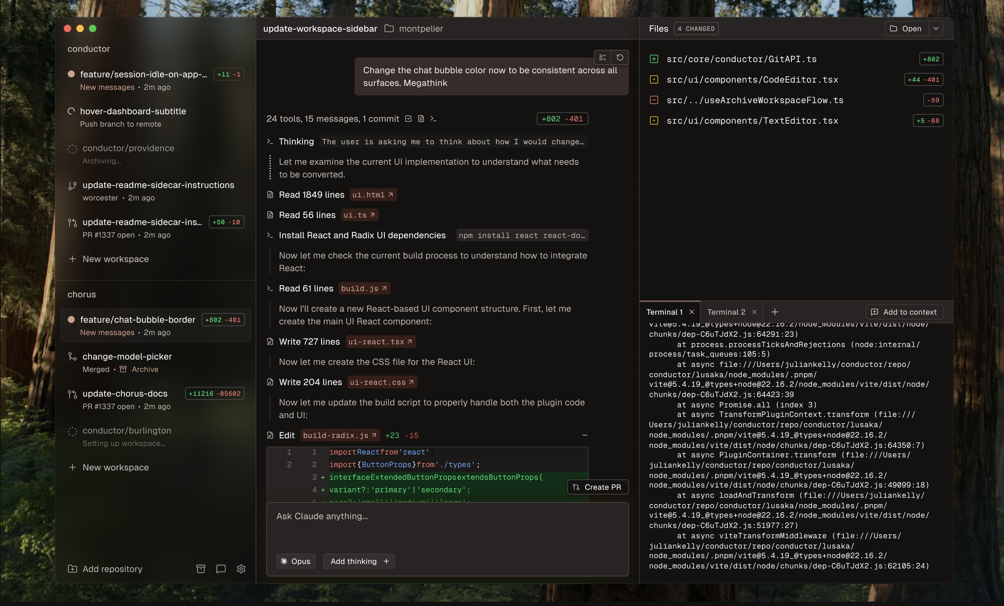
Task: Open settings gear icon in sidebar
Action: coord(241,569)
